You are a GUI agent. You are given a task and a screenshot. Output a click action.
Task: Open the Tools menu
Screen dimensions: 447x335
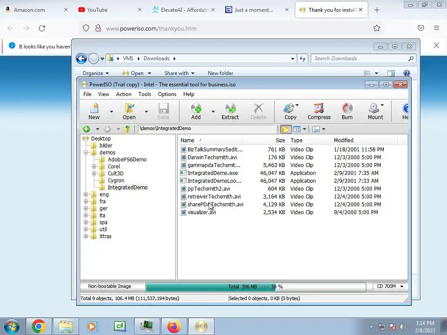(x=144, y=94)
